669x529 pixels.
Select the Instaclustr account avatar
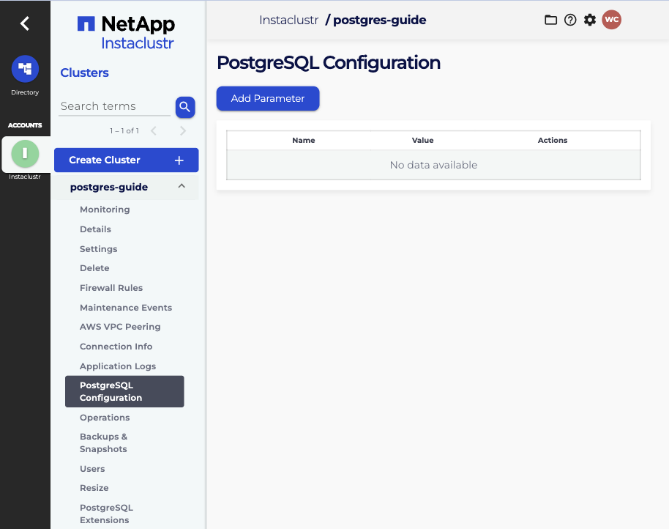[x=25, y=154]
